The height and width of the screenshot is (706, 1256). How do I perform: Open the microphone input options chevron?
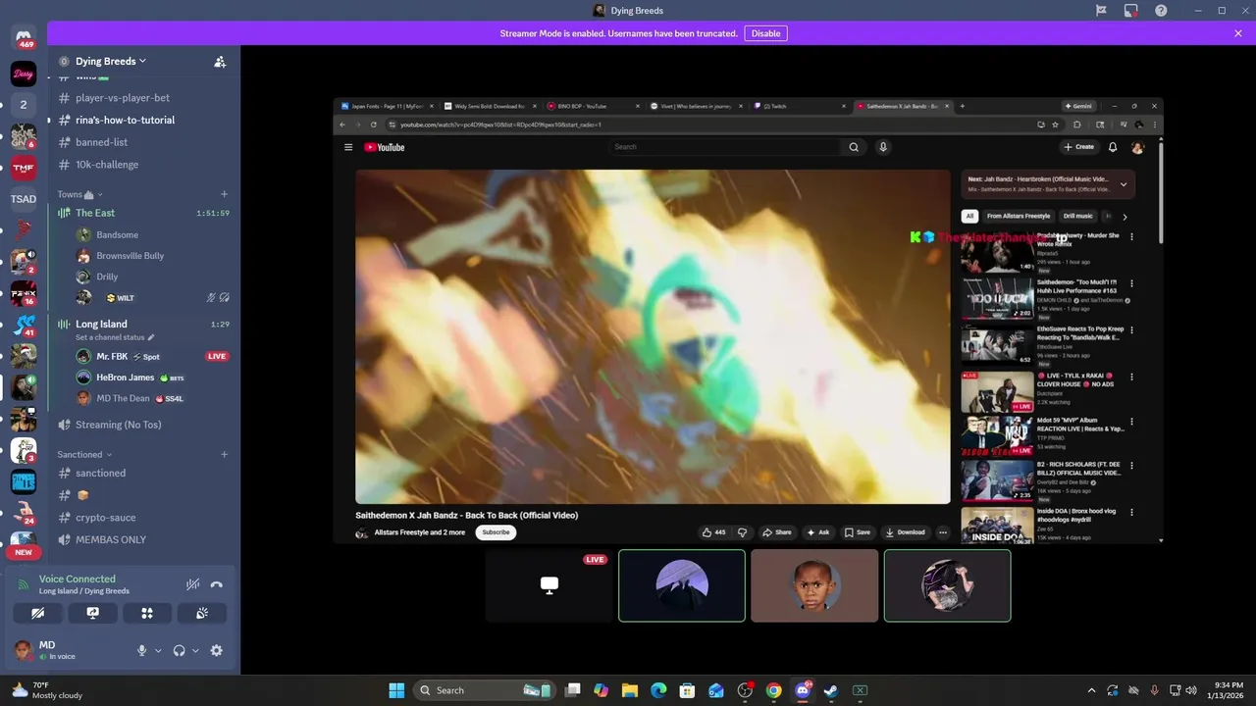point(158,650)
